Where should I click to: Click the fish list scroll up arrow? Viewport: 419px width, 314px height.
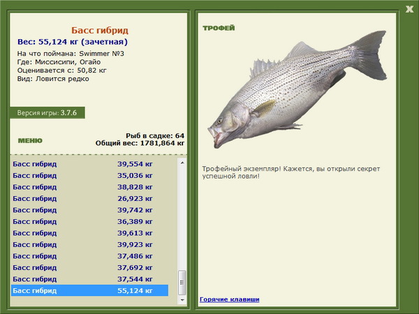tap(182, 163)
